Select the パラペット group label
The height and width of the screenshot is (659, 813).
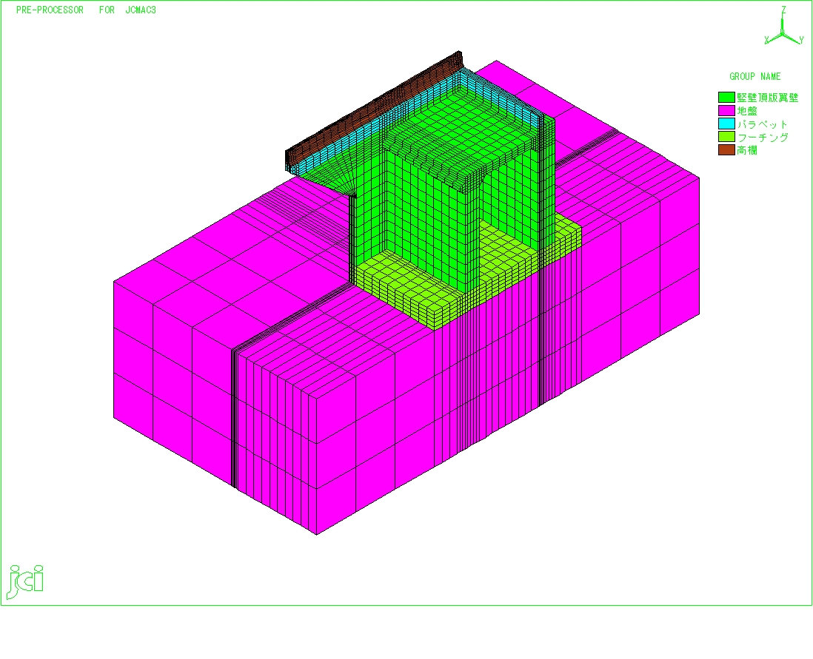point(762,124)
